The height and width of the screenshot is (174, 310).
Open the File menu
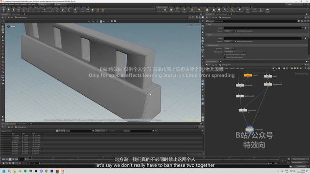pyautogui.click(x=3, y=4)
